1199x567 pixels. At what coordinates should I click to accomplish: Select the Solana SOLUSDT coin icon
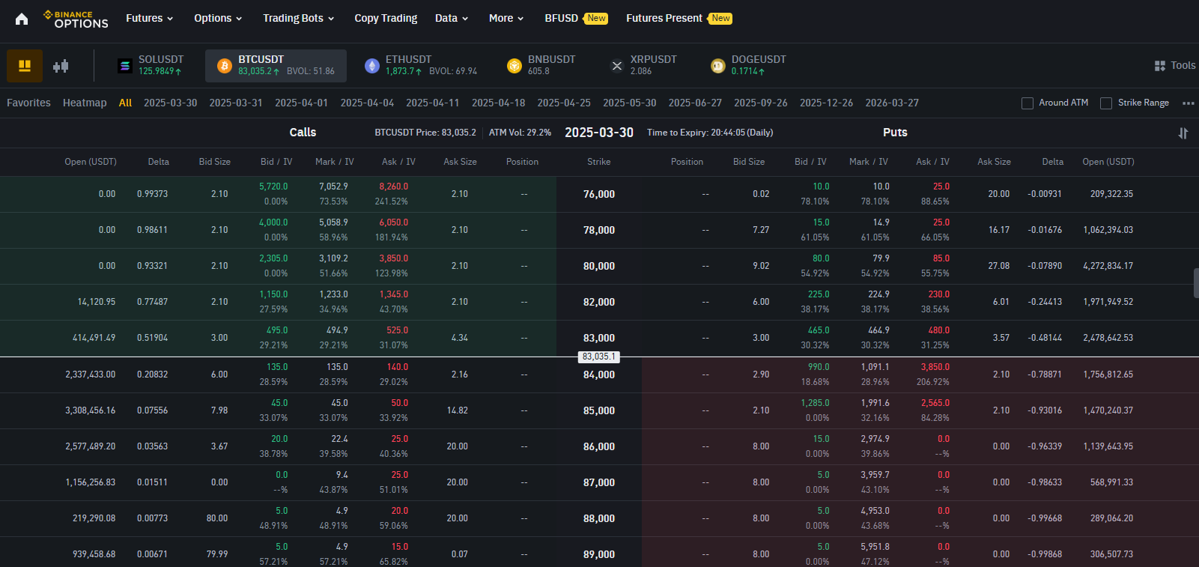pos(125,66)
